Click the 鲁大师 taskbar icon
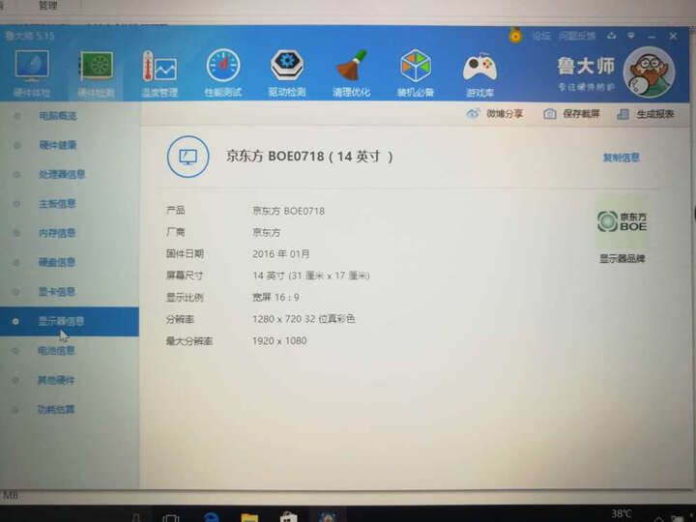Viewport: 696px width, 522px height. point(328,516)
